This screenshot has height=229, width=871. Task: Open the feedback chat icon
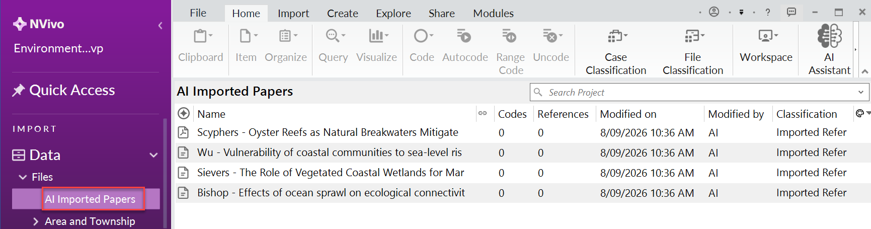[x=791, y=12]
